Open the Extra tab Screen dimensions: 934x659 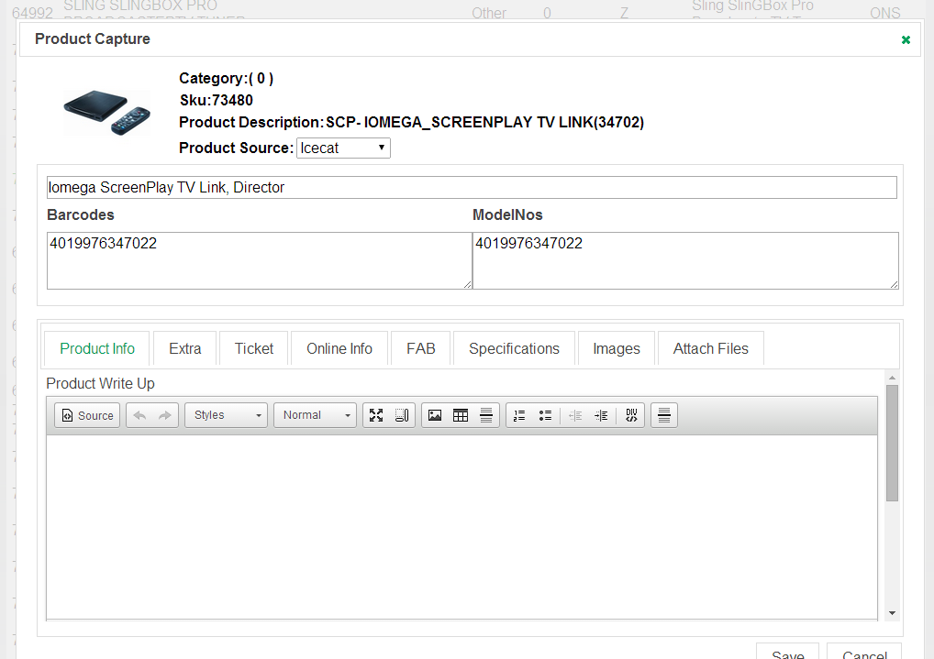[185, 349]
